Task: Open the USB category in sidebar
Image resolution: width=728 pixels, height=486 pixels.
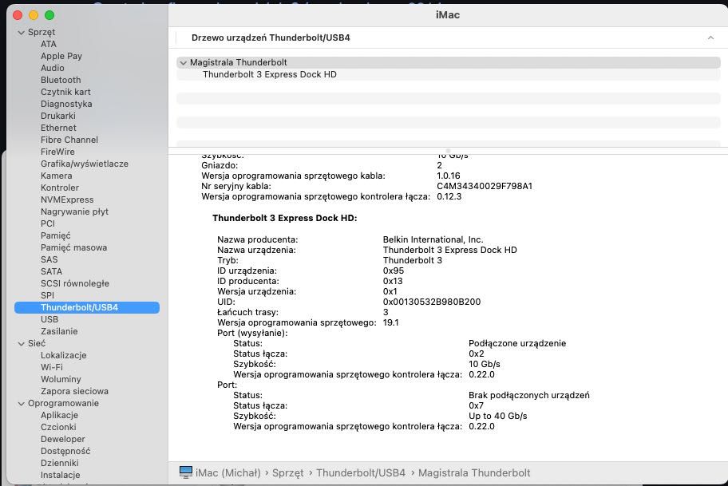Action: [49, 319]
